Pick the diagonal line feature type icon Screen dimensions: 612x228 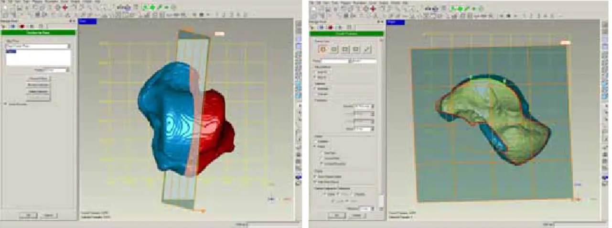[366, 49]
